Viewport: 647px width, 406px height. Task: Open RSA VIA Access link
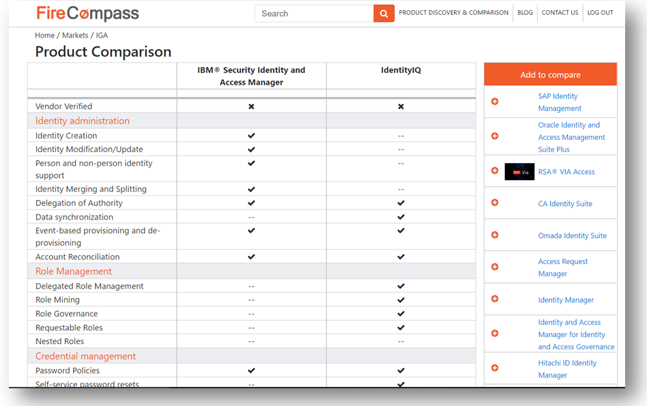(x=566, y=172)
